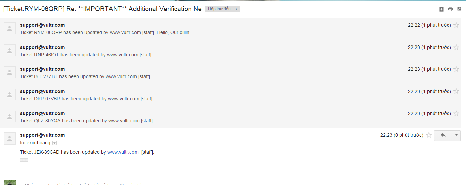Open the www.vultr.com link in JEK-89CAD message
The image size is (466, 185).
point(123,152)
